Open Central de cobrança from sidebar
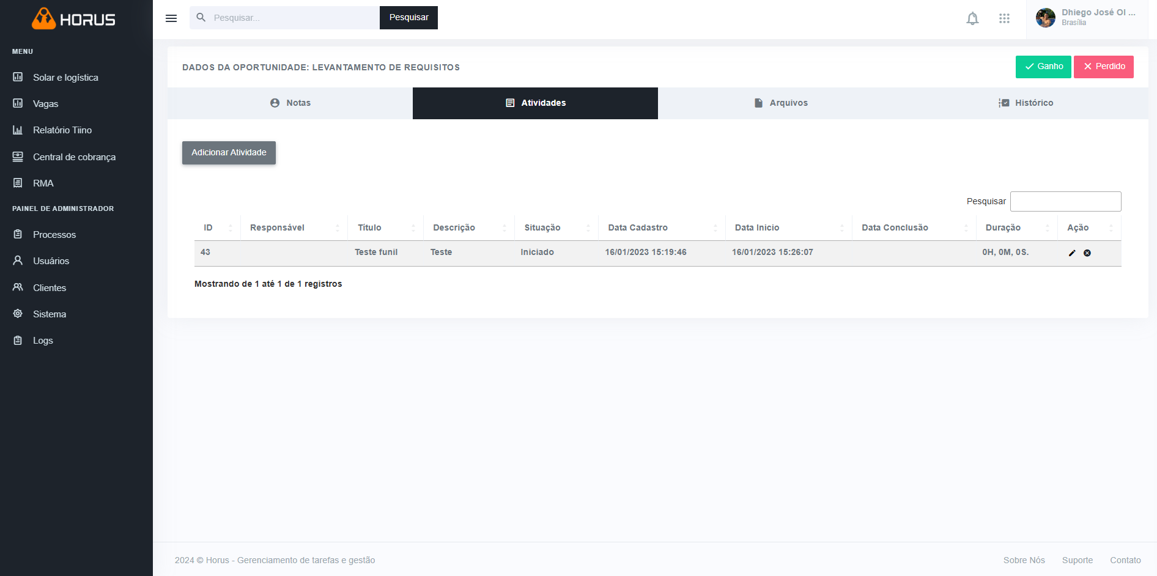1157x576 pixels. click(74, 157)
